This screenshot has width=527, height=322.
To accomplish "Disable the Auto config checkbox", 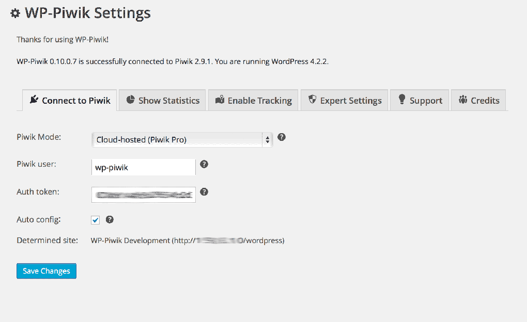I will click(95, 219).
